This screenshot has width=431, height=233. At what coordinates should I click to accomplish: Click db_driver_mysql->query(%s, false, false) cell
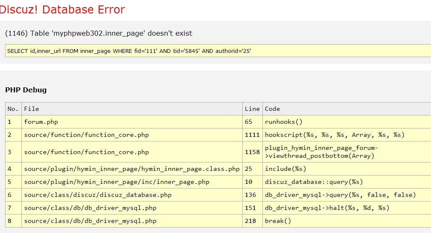[347, 195]
